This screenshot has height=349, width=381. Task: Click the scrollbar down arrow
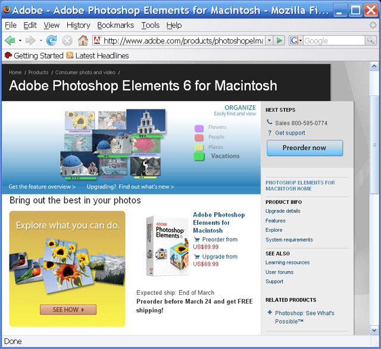pyautogui.click(x=374, y=330)
